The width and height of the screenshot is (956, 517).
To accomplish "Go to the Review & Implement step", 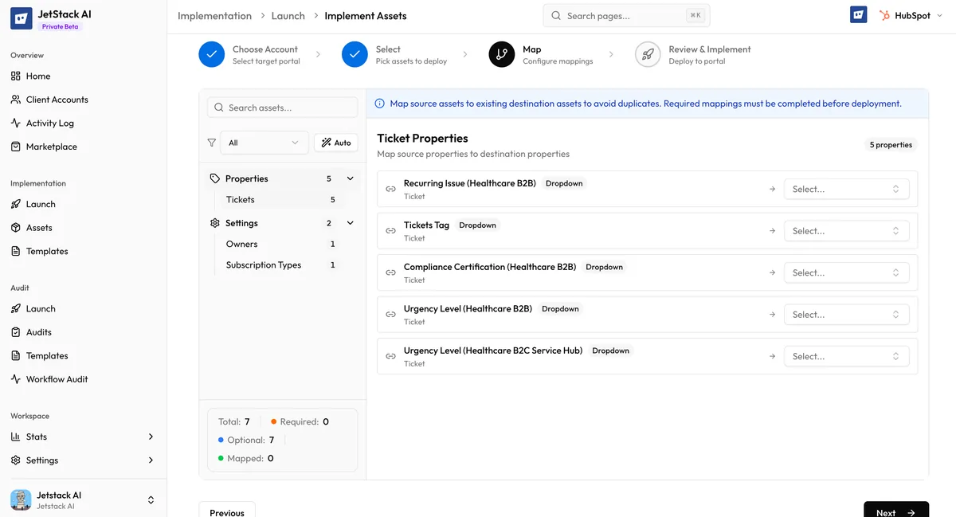I will click(648, 54).
